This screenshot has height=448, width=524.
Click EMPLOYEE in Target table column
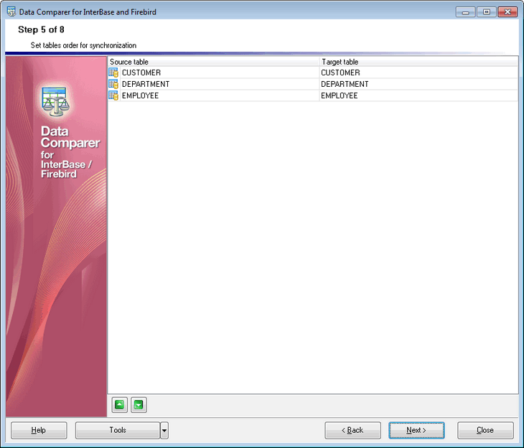pos(340,95)
